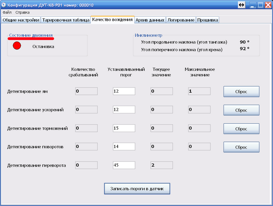273x206 pixels.
Task: Reset the Детектирование ускорений counter
Action: point(241,110)
